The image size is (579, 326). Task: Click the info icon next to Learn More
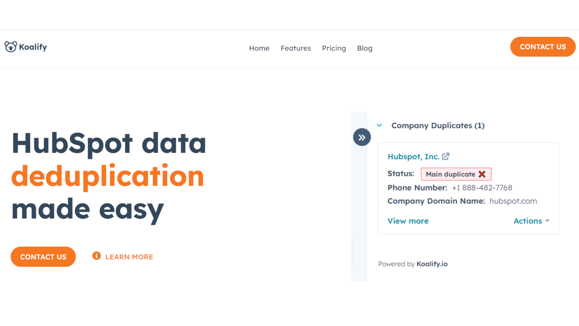tap(96, 256)
